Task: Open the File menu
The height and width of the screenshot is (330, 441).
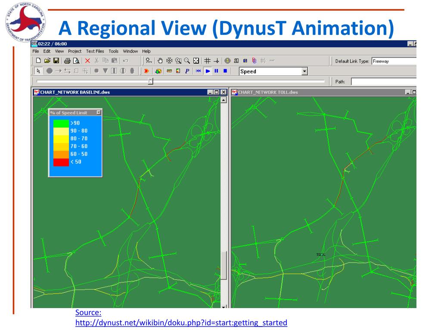Action: pyautogui.click(x=36, y=51)
